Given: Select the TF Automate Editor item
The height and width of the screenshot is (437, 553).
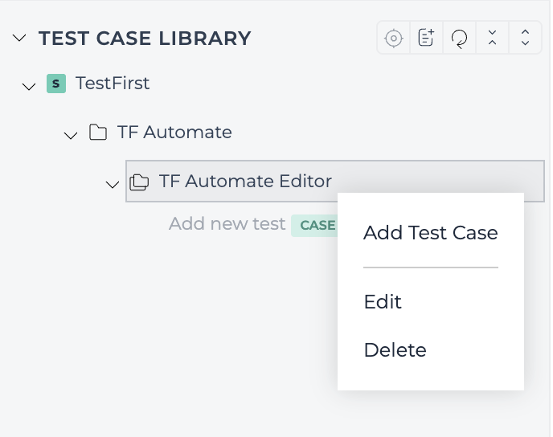Looking at the screenshot, I should (x=335, y=181).
